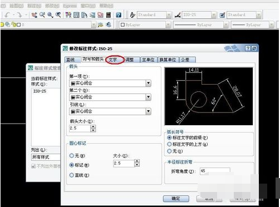Click the dimension preview image
Image resolution: width=280 pixels, height=207 pixels.
pyautogui.click(x=209, y=96)
